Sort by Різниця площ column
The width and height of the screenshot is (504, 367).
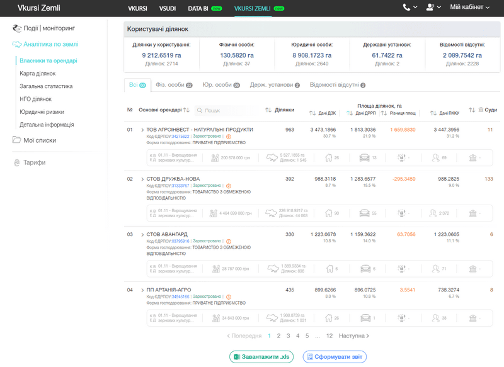click(384, 113)
